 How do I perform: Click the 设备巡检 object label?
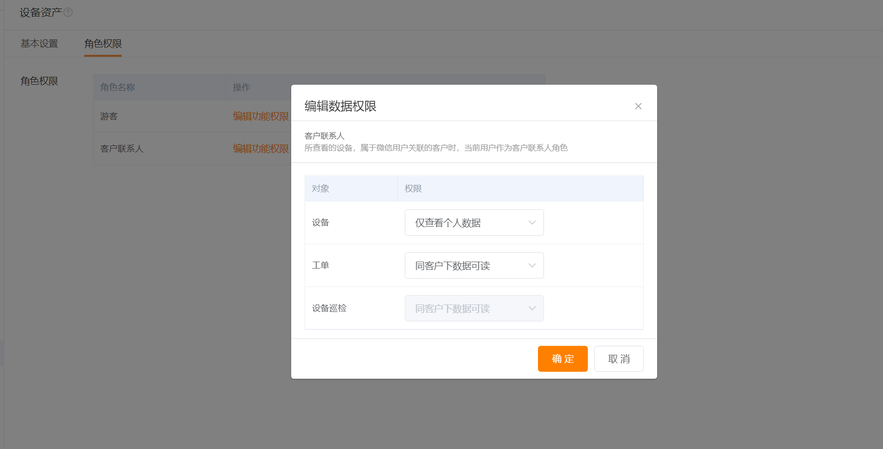pos(329,308)
